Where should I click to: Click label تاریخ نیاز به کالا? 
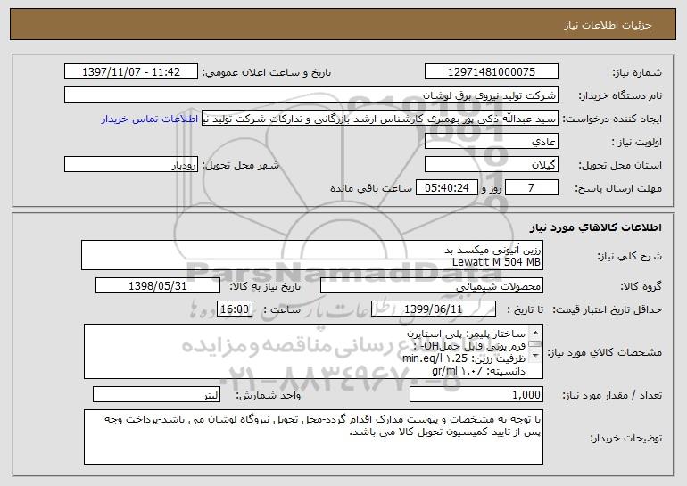[x=265, y=287]
